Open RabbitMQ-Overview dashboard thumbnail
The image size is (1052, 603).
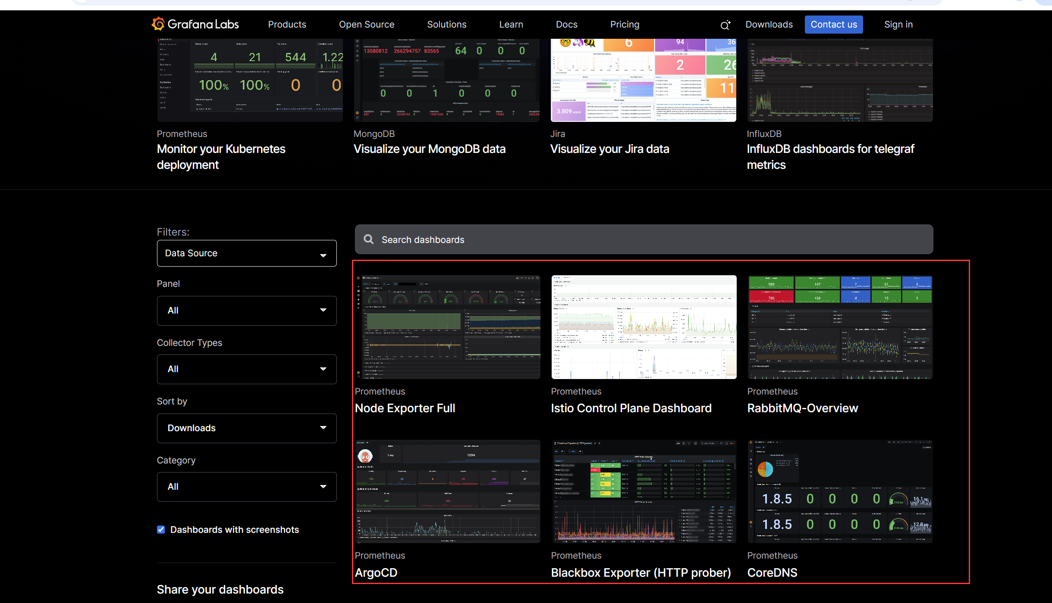[x=840, y=327]
